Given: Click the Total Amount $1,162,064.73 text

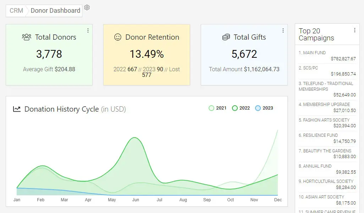Looking at the screenshot, I should click(x=244, y=69).
